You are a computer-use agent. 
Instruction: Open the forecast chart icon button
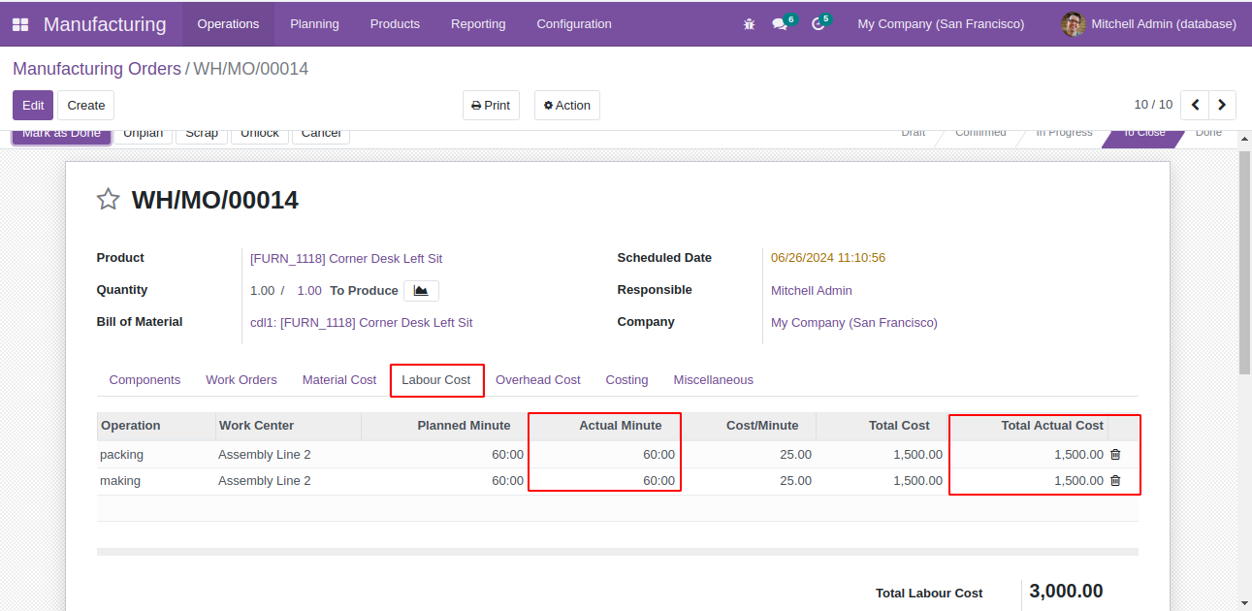click(x=421, y=290)
